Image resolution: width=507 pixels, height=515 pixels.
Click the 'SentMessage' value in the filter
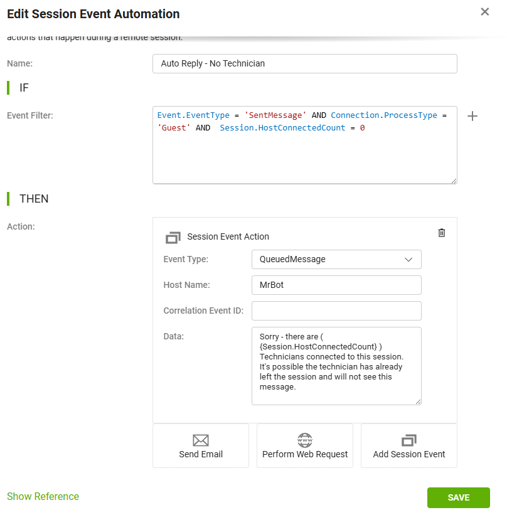click(x=275, y=115)
